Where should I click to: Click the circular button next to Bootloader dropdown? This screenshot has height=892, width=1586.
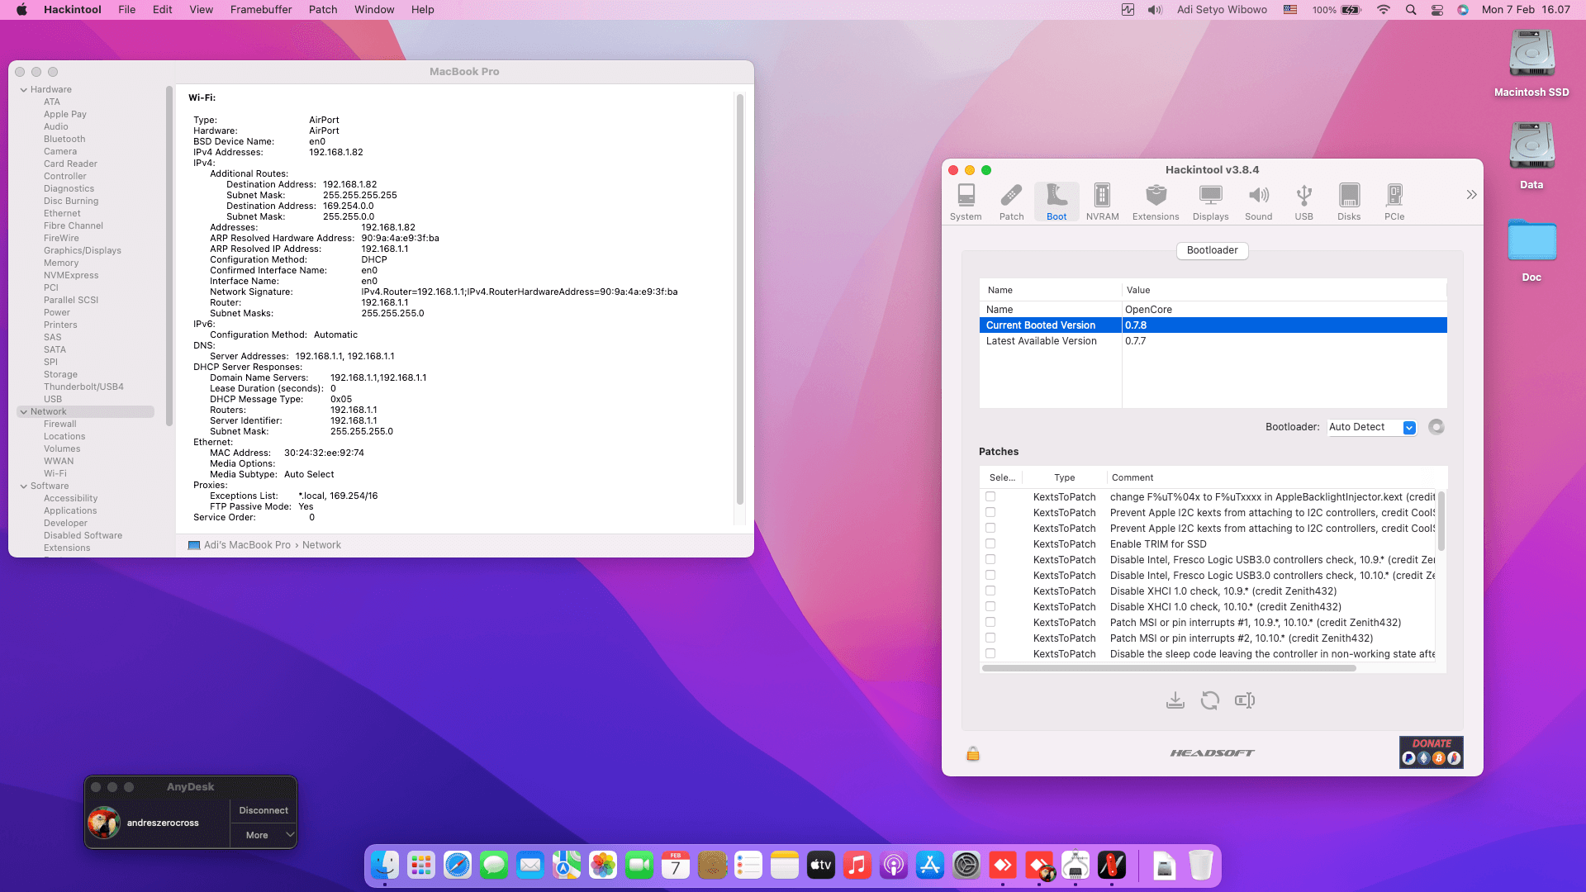point(1436,427)
